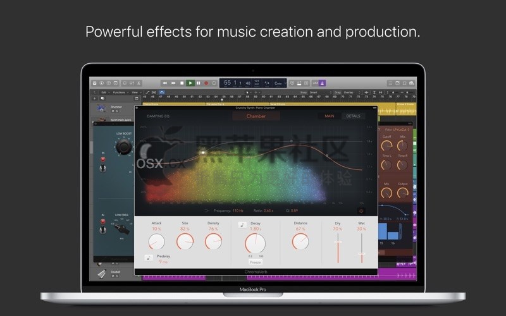This screenshot has height=316, width=506.
Task: Click the Wet level slider in ChromaVerb
Action: (362, 248)
